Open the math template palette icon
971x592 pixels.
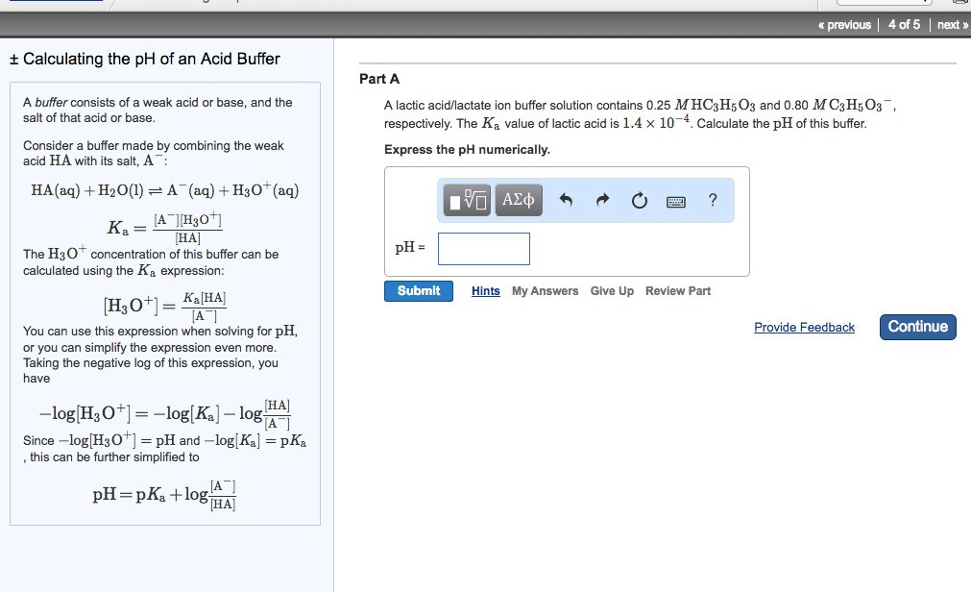(468, 201)
